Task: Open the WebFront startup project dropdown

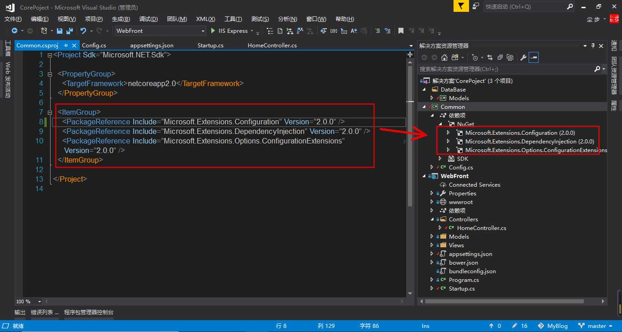Action: (203, 31)
